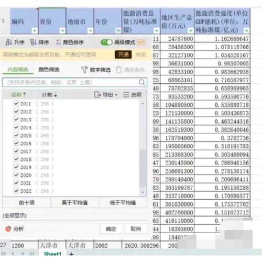Sort list by 计数 header
The image size is (262, 262).
pyautogui.click(x=49, y=95)
